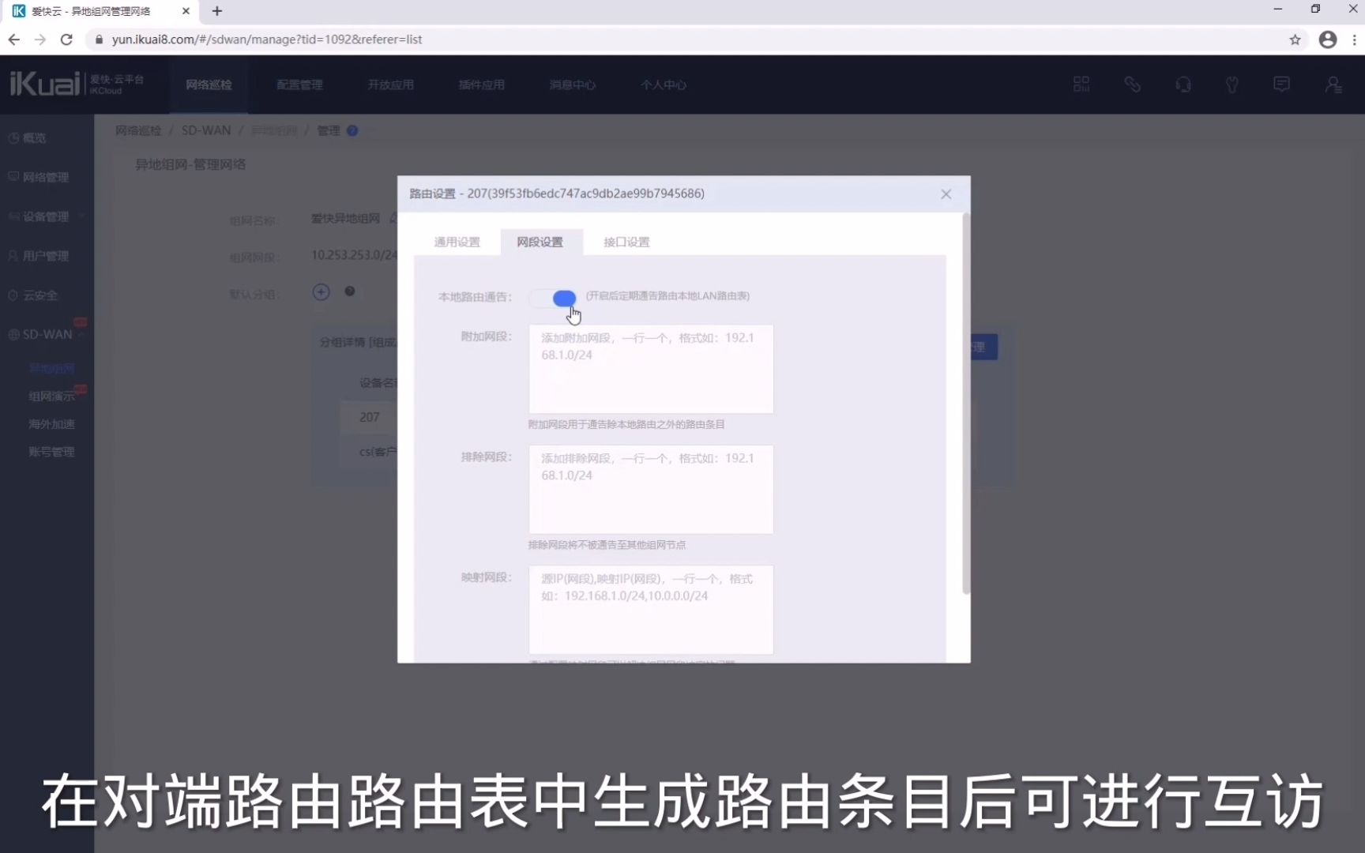The height and width of the screenshot is (853, 1365).
Task: Go back with the browser back arrow
Action: [x=14, y=39]
